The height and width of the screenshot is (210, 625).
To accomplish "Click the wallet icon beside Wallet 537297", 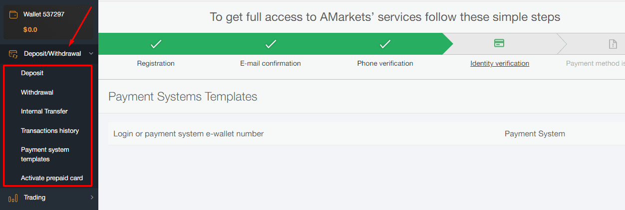I will 13,15.
